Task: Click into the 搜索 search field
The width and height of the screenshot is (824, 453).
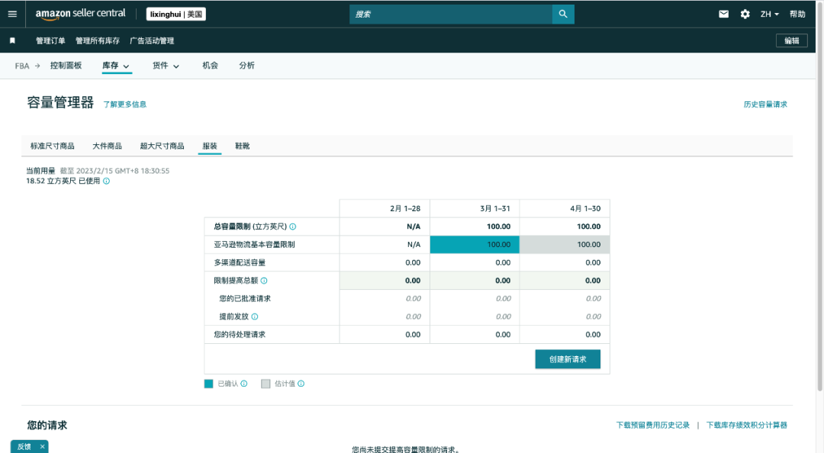Action: point(451,14)
